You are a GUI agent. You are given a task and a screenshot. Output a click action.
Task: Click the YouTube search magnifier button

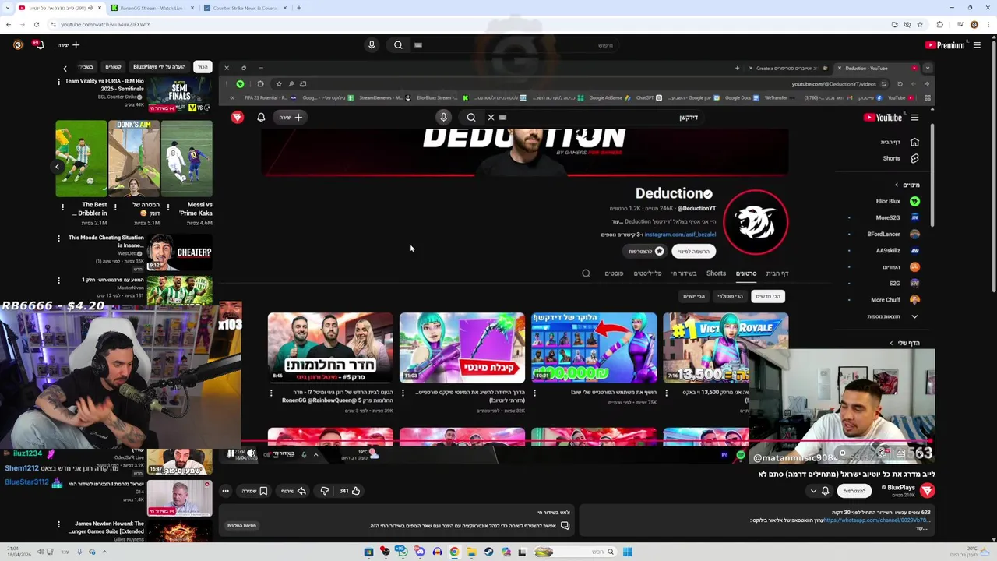[398, 45]
